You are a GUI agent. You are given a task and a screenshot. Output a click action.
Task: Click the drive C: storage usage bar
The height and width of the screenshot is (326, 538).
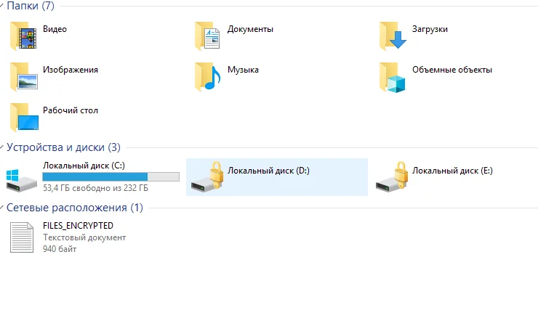coord(111,176)
